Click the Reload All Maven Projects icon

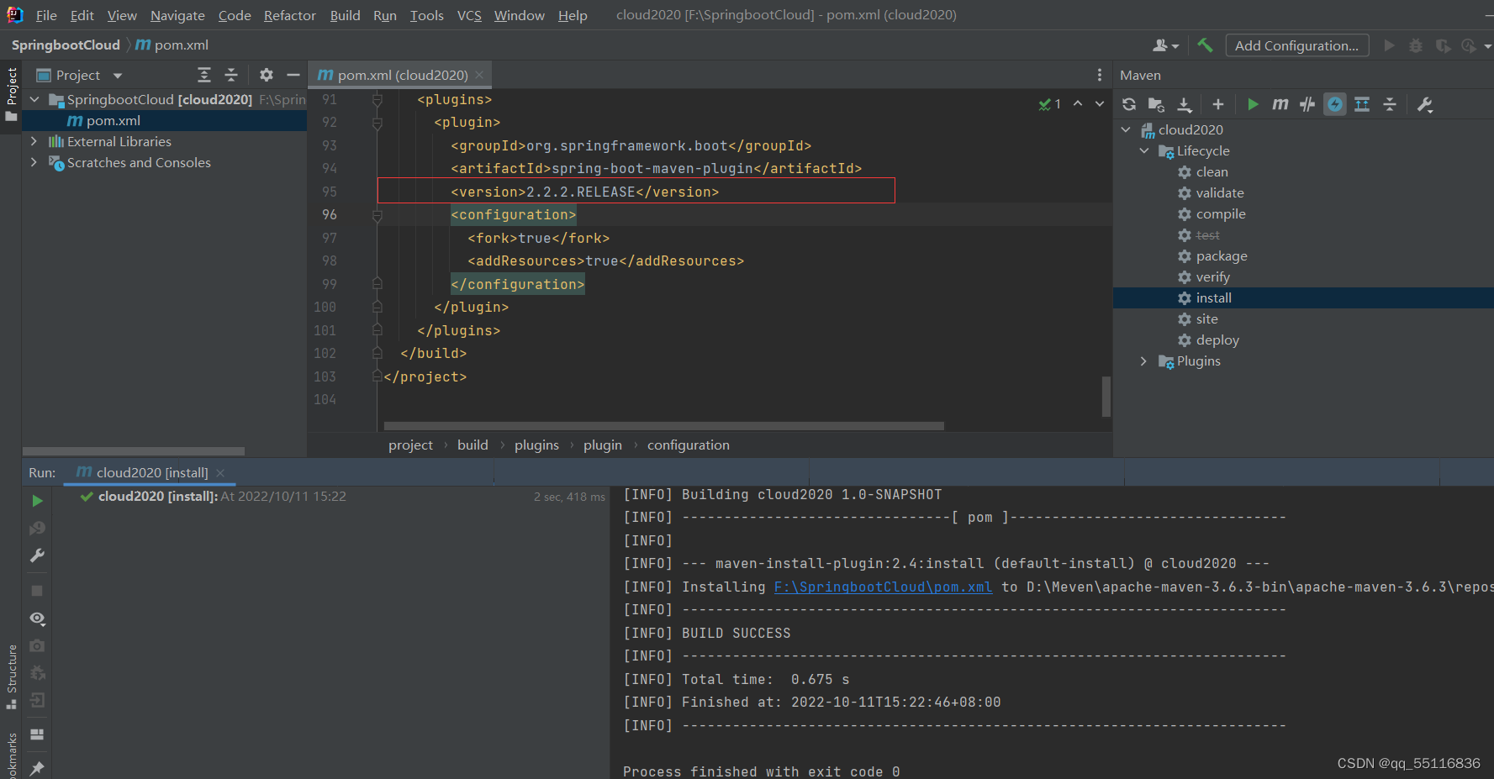click(1129, 104)
